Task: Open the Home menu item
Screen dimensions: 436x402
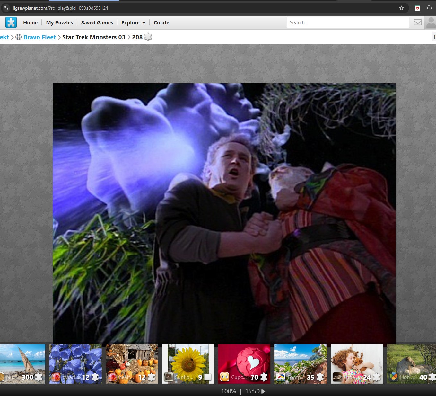Action: (30, 23)
